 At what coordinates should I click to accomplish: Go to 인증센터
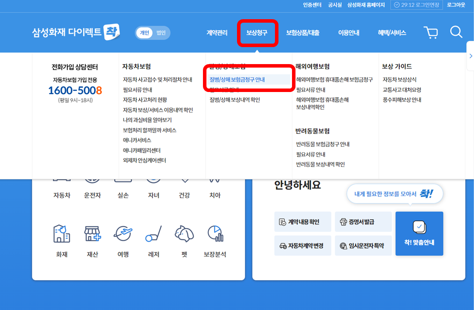pyautogui.click(x=312, y=5)
